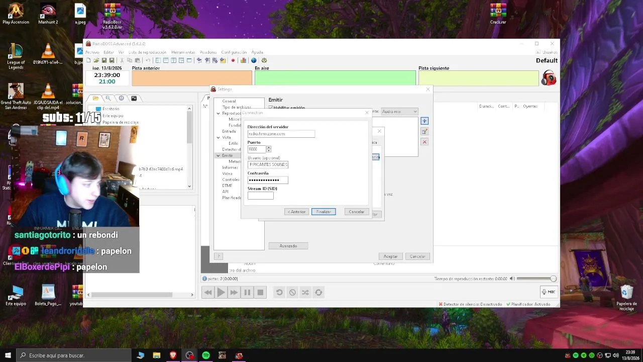The image size is (643, 362).
Task: Select General in the settings tree
Action: [229, 101]
